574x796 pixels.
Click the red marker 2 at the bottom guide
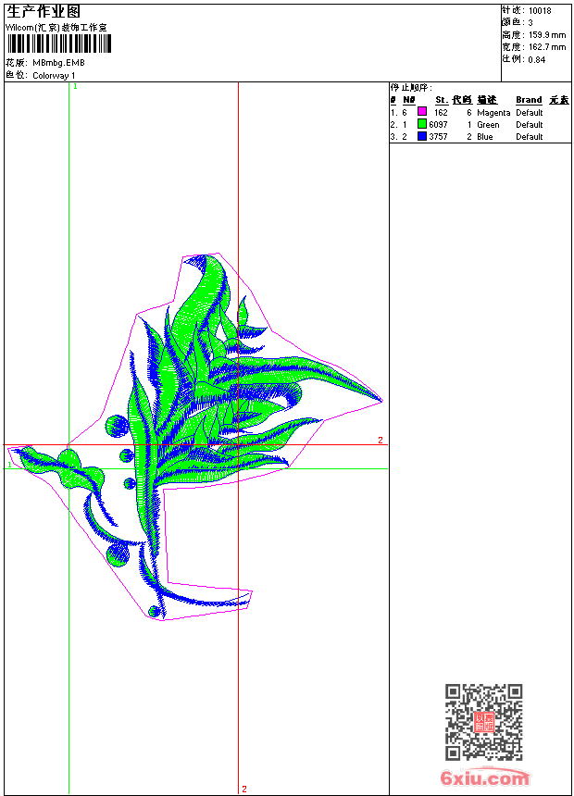[244, 789]
